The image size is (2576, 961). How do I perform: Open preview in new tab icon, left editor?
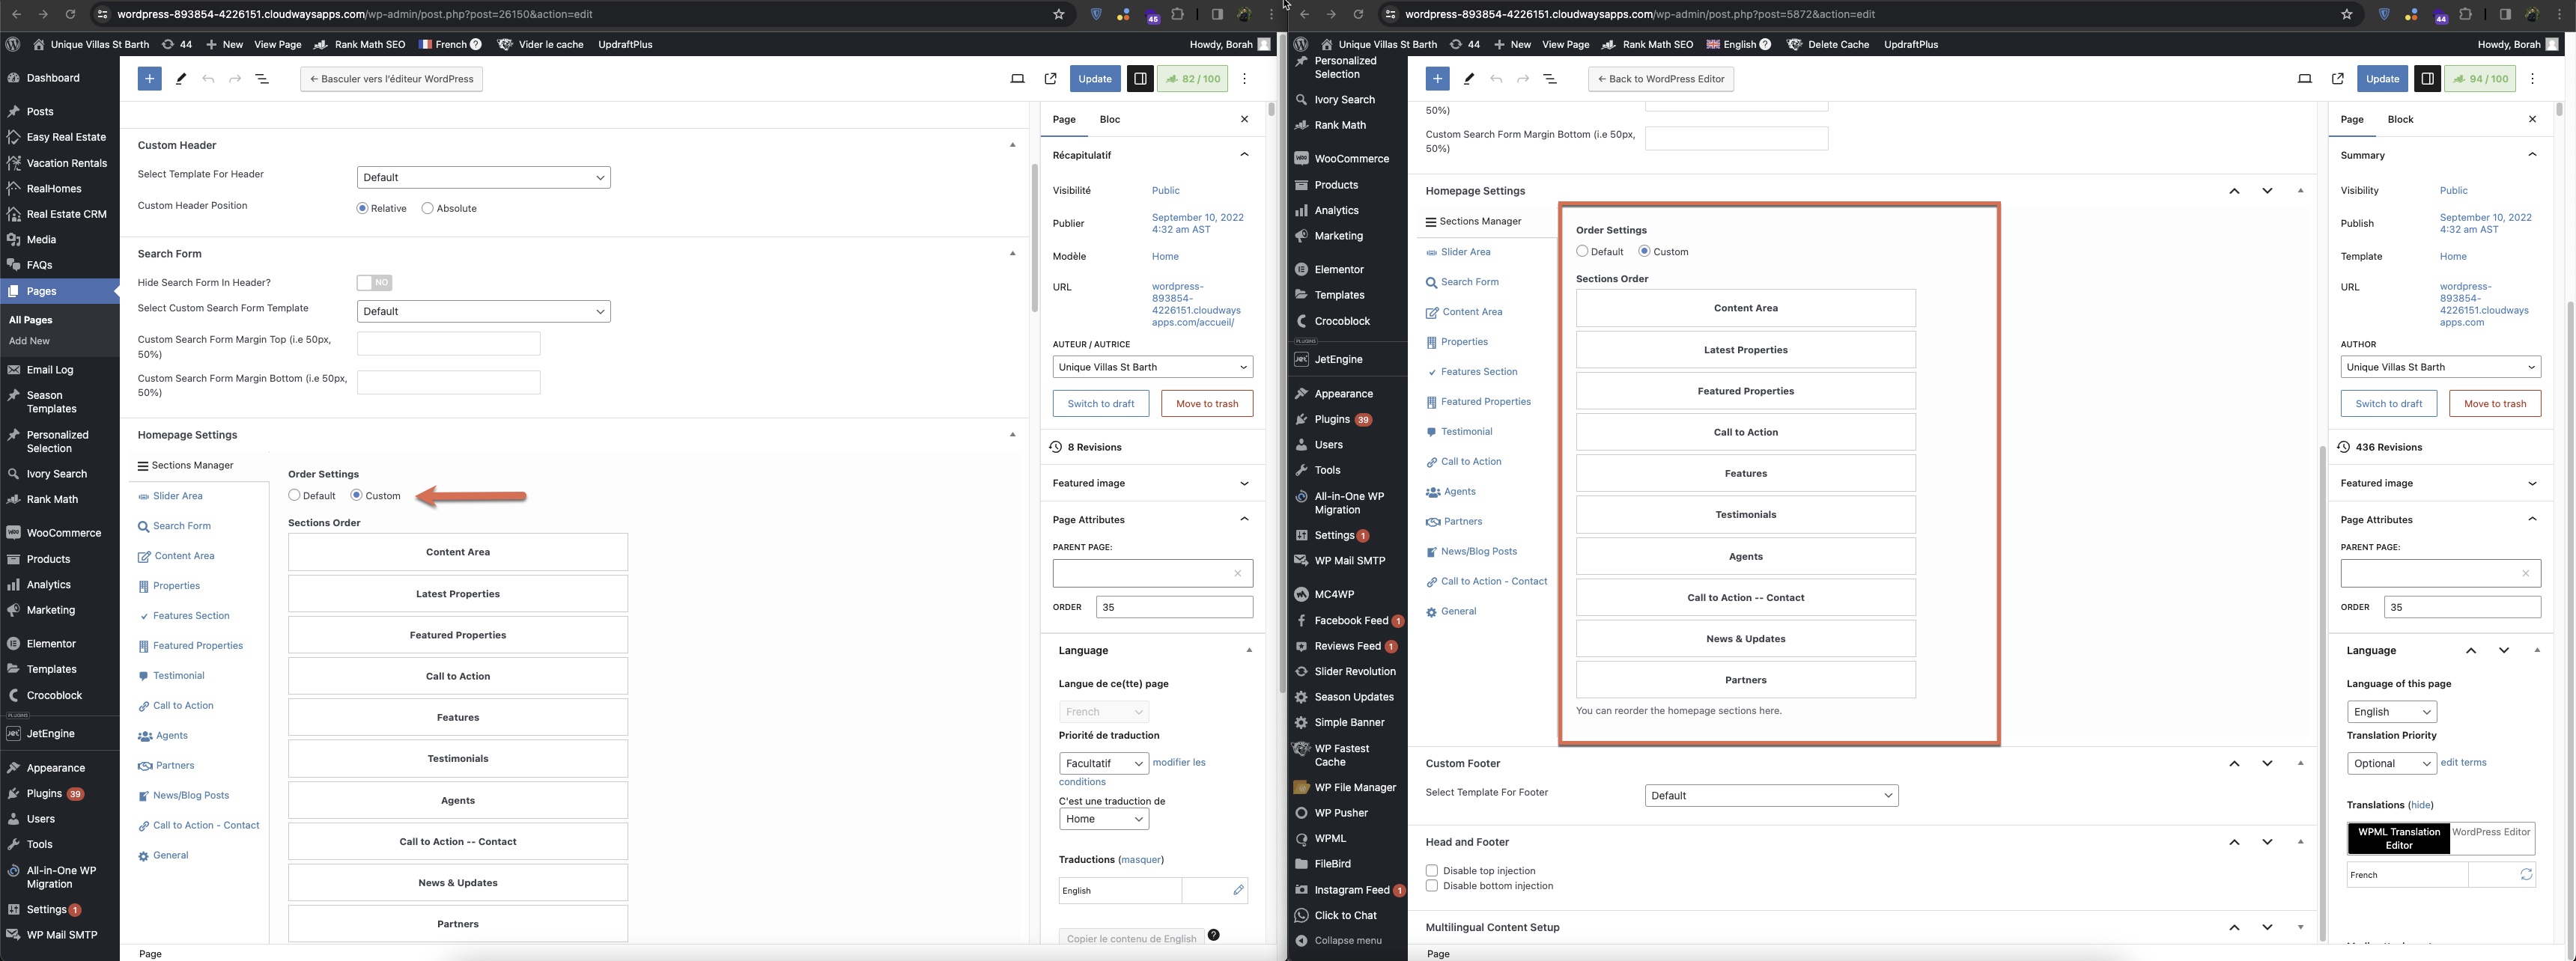coord(1050,79)
